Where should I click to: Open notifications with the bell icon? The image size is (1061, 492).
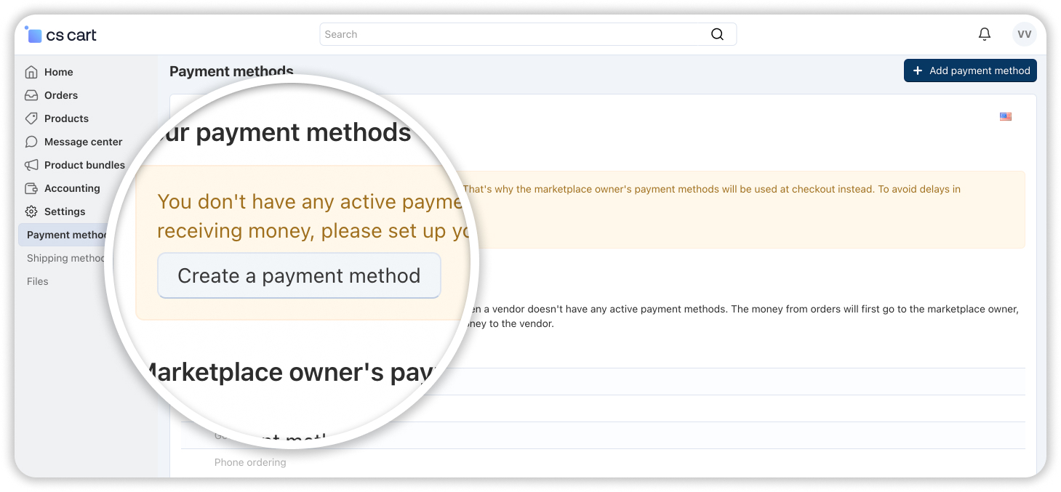(984, 34)
